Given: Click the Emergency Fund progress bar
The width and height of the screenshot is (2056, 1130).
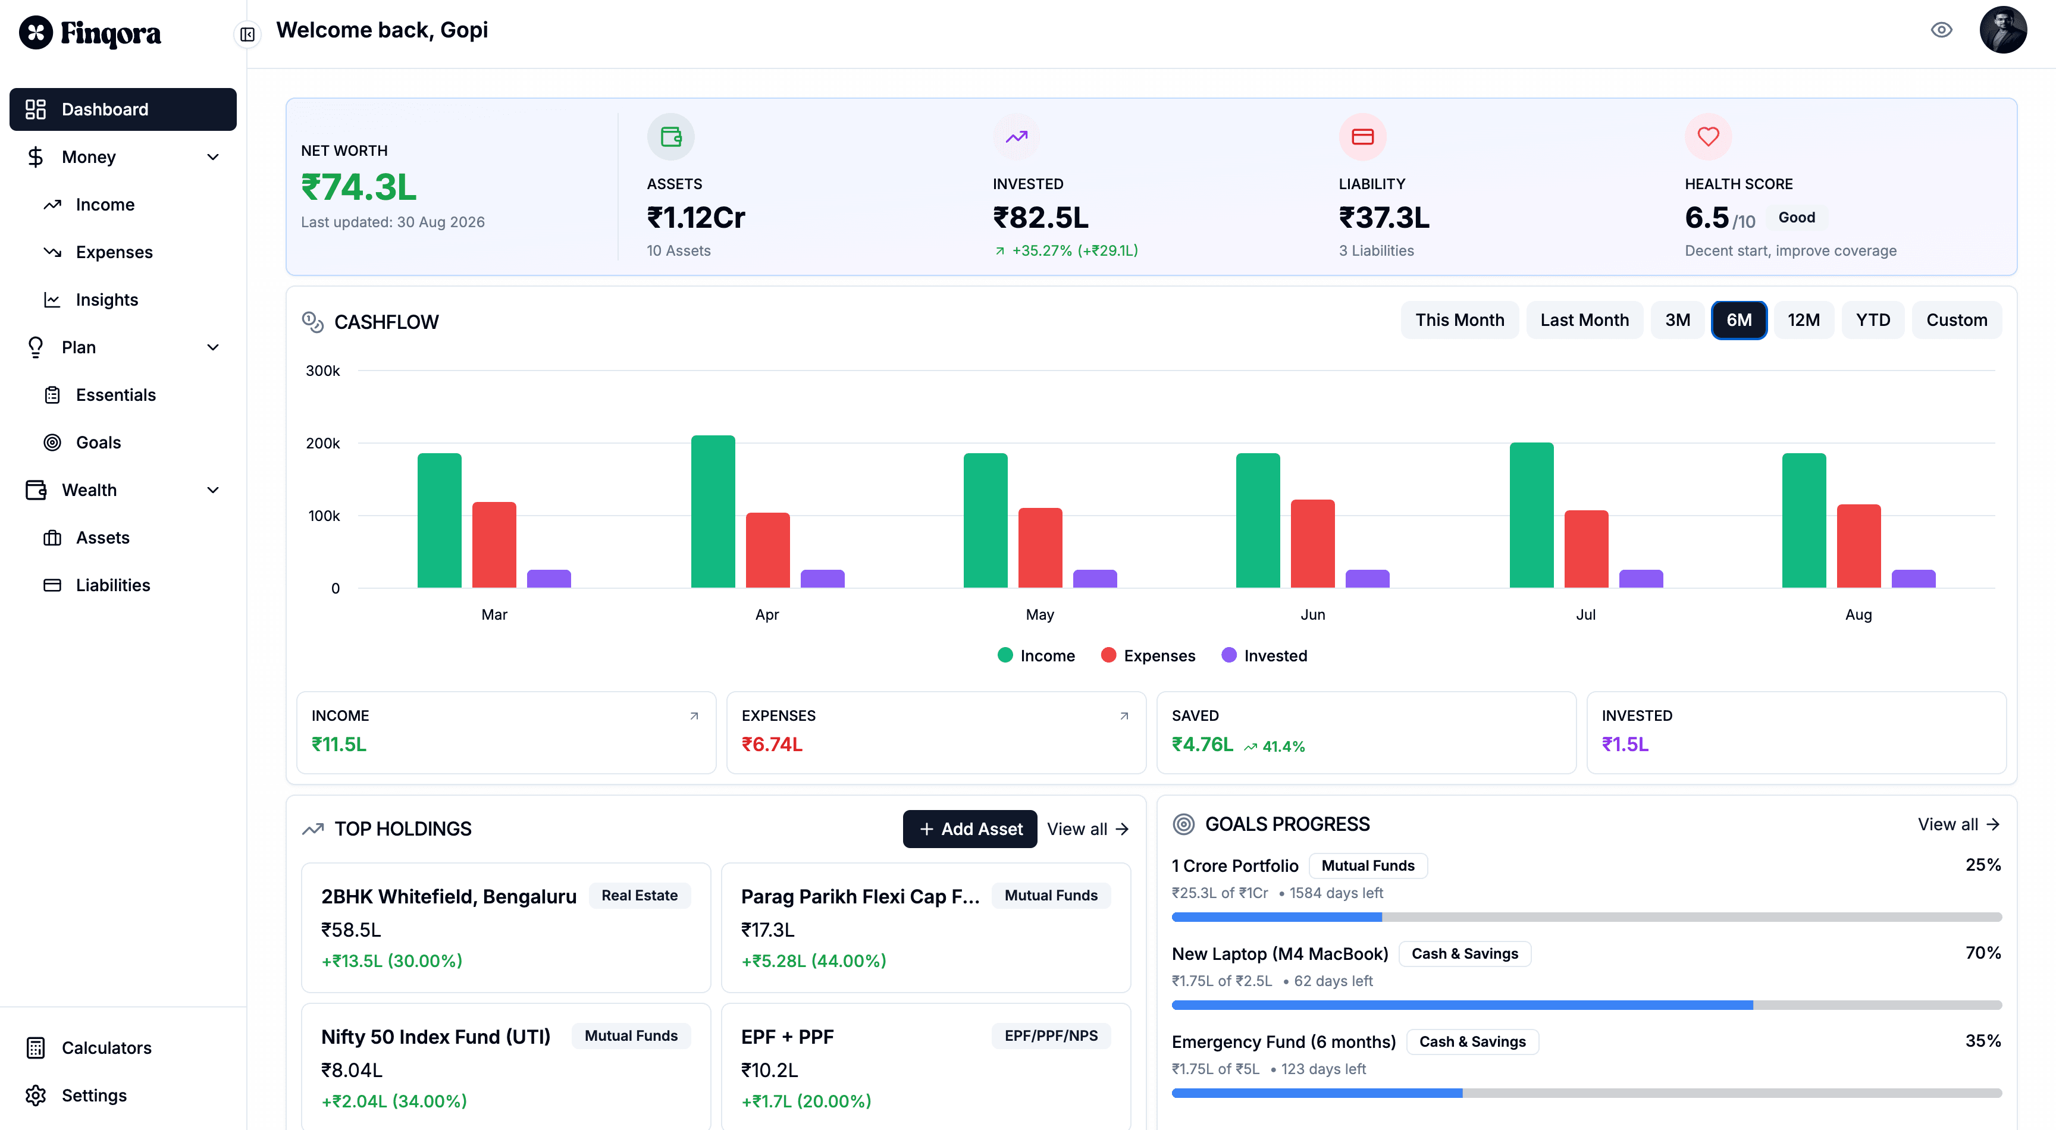Looking at the screenshot, I should [1586, 1093].
